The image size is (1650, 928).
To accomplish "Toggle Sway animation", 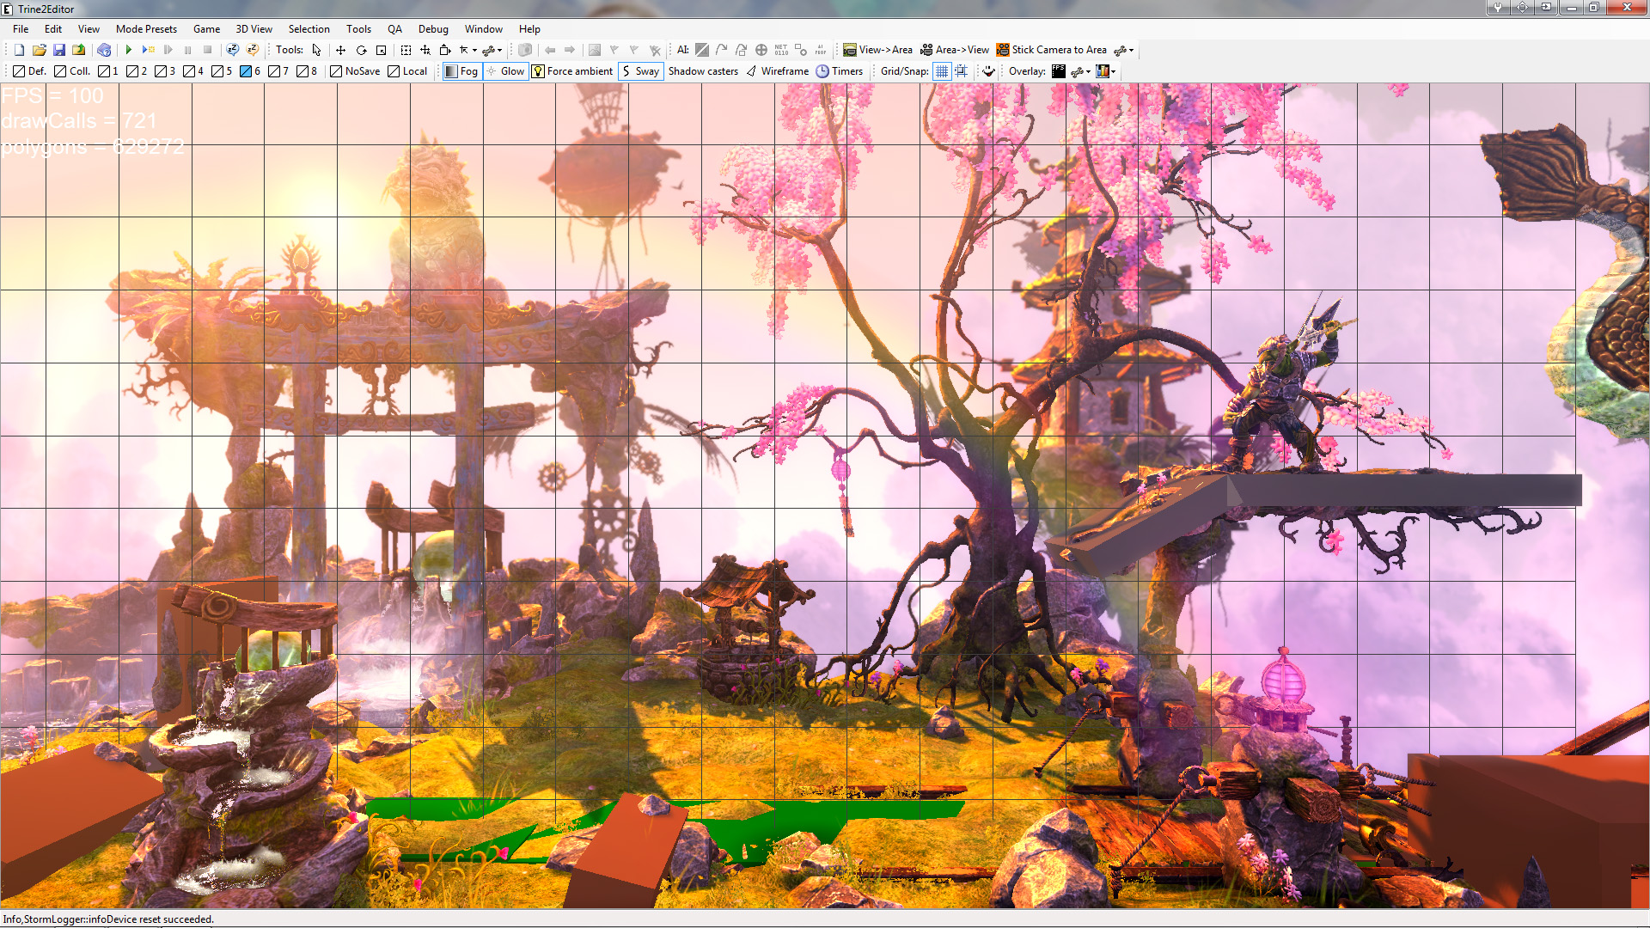I will coord(641,71).
